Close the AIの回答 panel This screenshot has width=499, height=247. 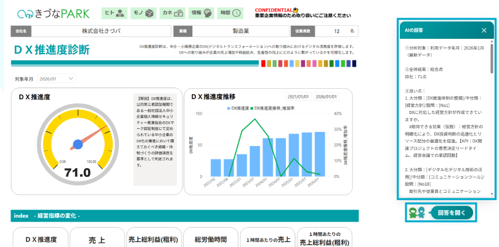coord(484,30)
